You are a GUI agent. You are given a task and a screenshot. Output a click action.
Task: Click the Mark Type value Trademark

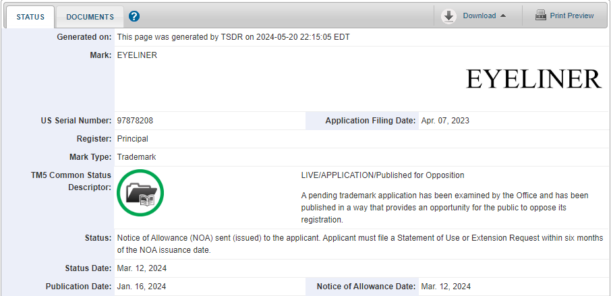(x=136, y=157)
